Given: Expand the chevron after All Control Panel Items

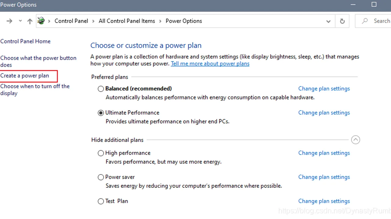Looking at the screenshot, I should tap(160, 21).
